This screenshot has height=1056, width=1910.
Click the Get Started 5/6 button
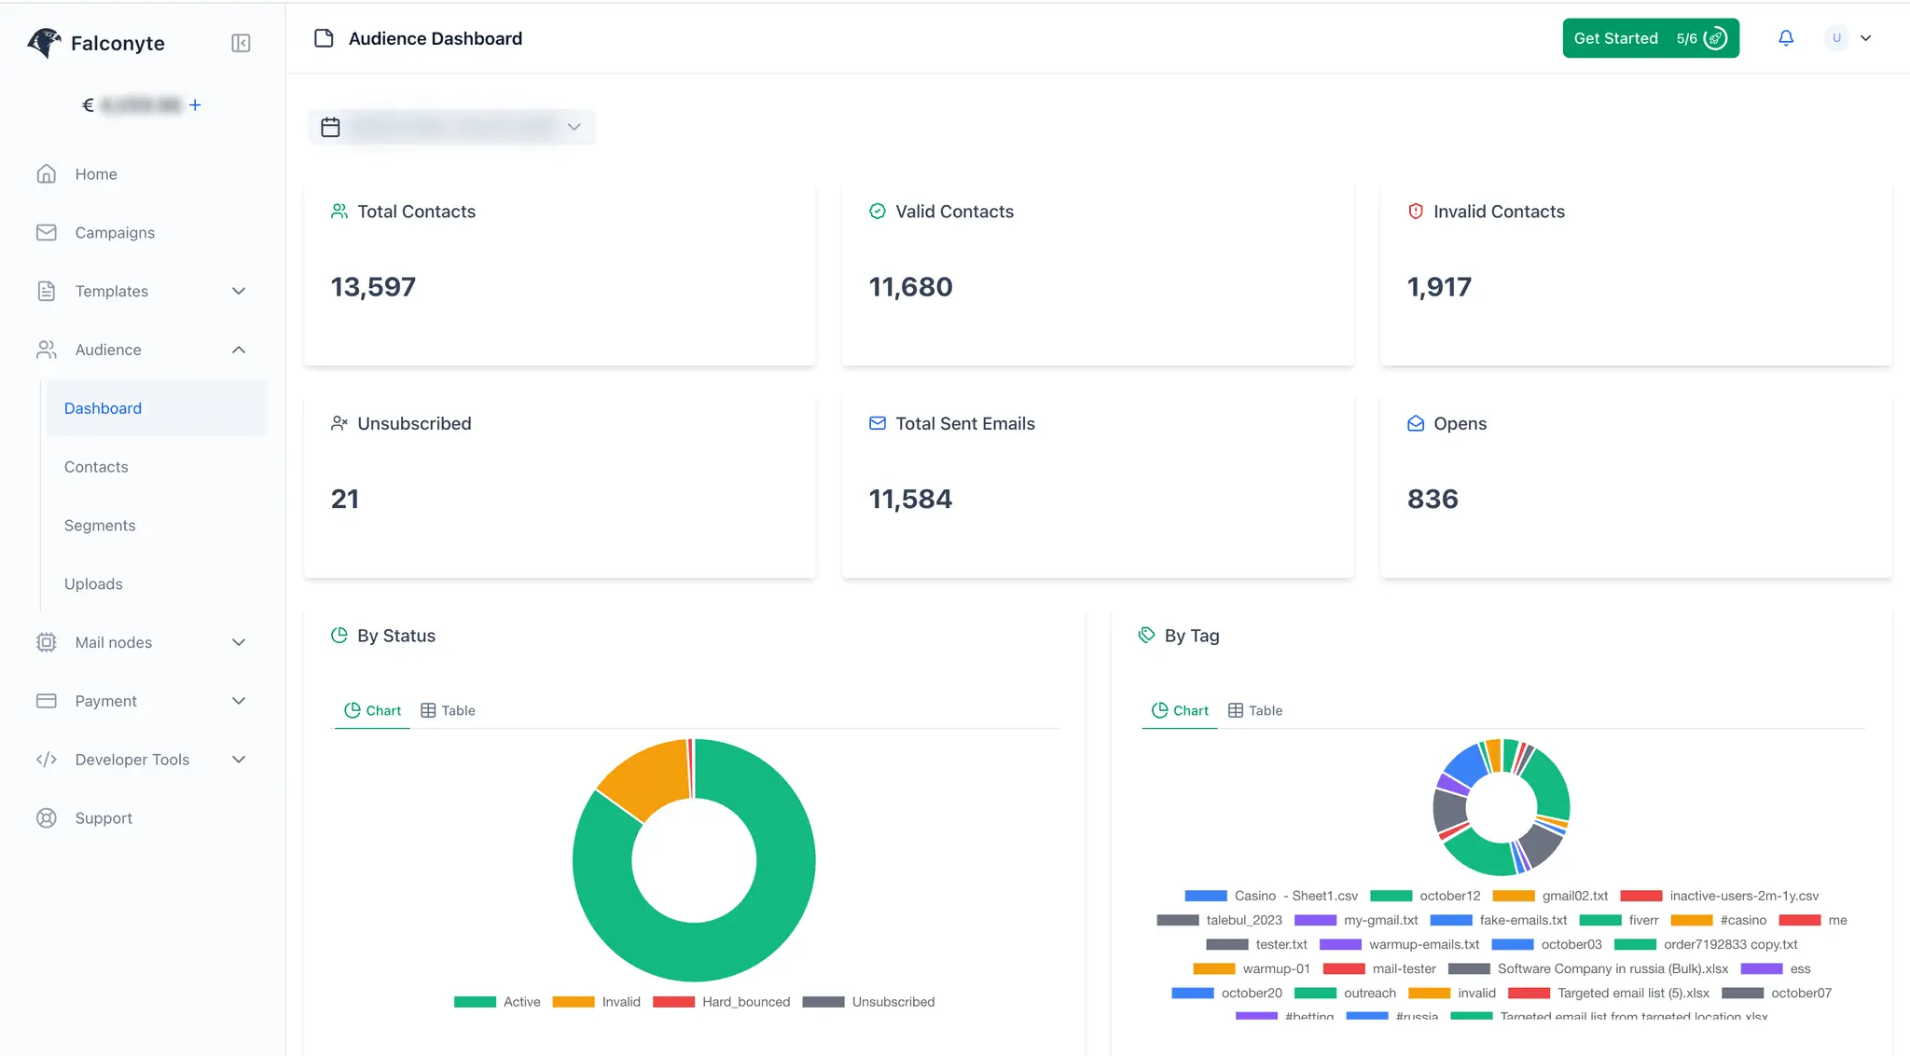click(1651, 38)
